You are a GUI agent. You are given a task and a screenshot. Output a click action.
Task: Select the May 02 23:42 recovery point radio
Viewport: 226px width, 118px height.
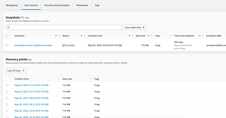pos(7,111)
